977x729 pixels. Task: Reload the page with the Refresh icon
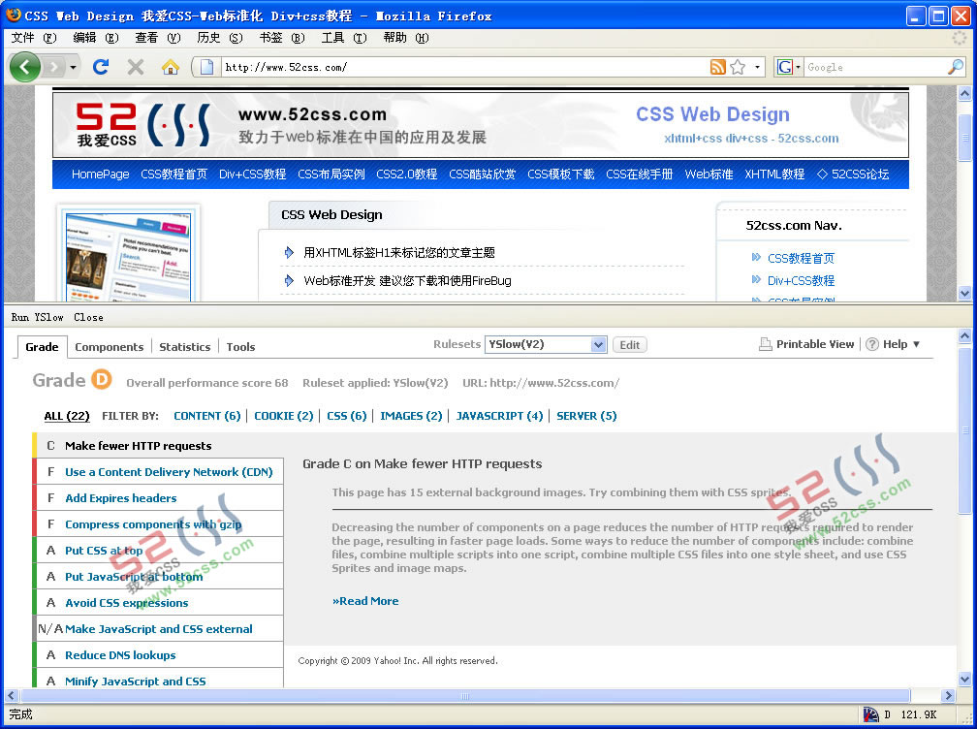tap(101, 67)
